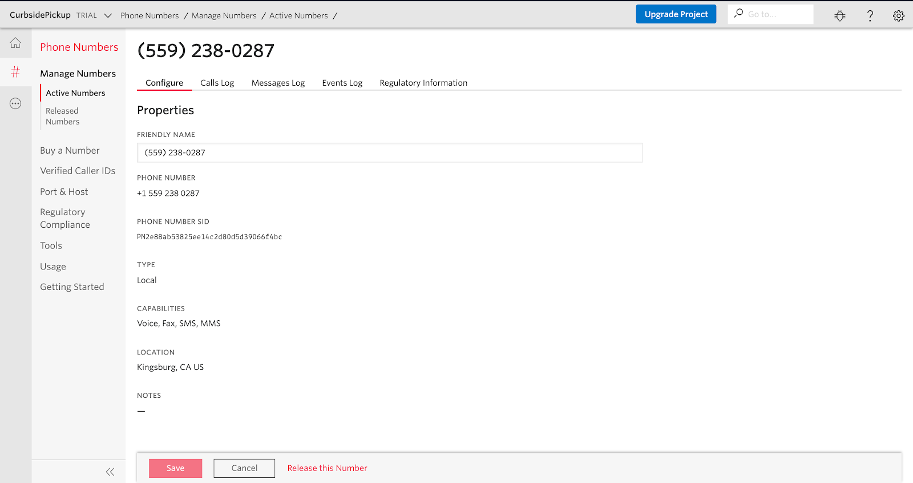Click the Local type value
Image resolution: width=913 pixels, height=483 pixels.
point(147,280)
